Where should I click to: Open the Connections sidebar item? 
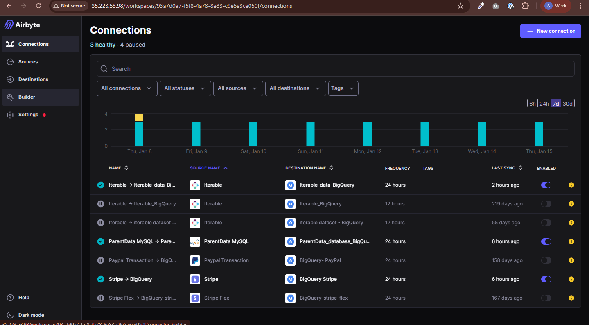(41, 44)
